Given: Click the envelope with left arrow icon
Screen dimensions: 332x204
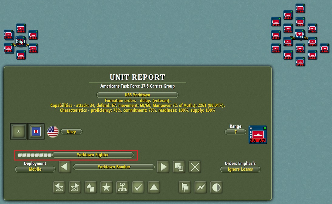Looking at the screenshot, I should point(59,187).
